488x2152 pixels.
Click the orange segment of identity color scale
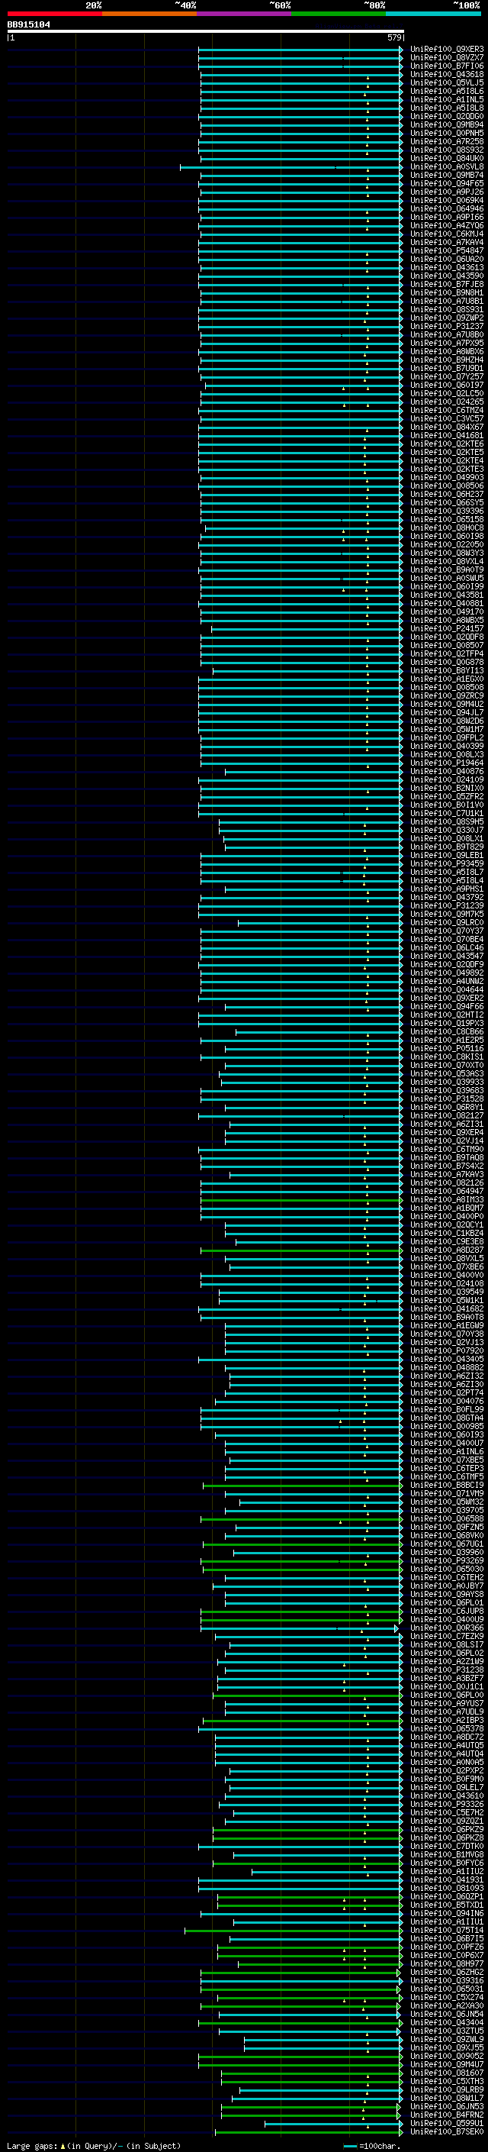click(149, 14)
